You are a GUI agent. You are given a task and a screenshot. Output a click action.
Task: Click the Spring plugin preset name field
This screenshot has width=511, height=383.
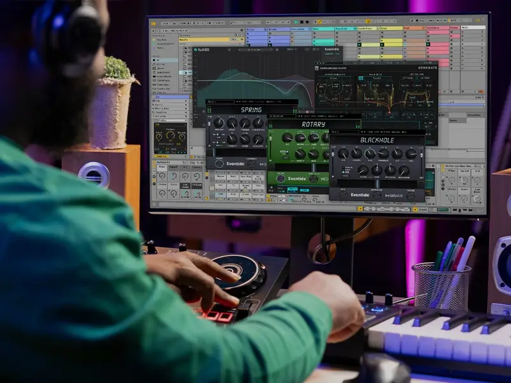[220, 102]
